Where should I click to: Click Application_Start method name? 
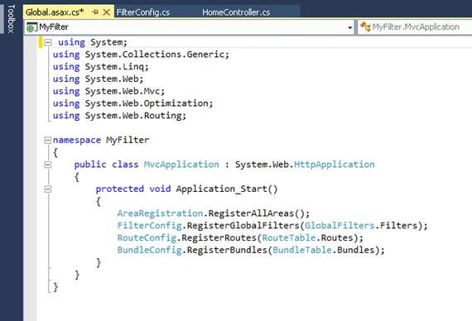click(221, 189)
